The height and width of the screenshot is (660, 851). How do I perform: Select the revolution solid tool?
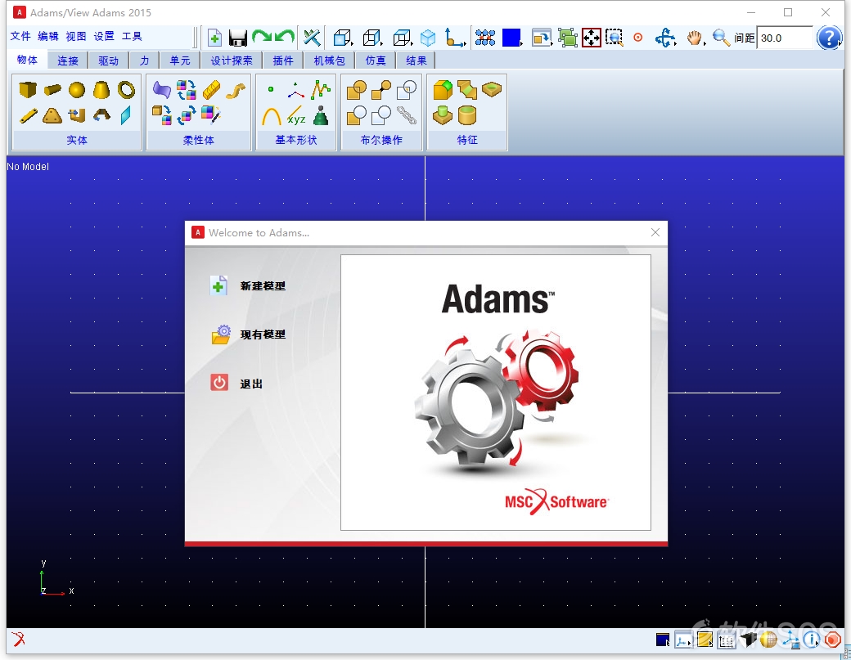(x=101, y=115)
